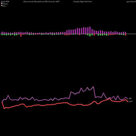Click the 'Daily PVM' title text

[5, 2]
